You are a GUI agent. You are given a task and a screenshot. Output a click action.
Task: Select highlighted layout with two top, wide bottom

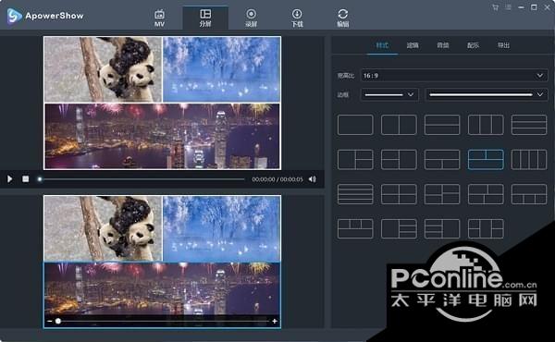tap(486, 160)
